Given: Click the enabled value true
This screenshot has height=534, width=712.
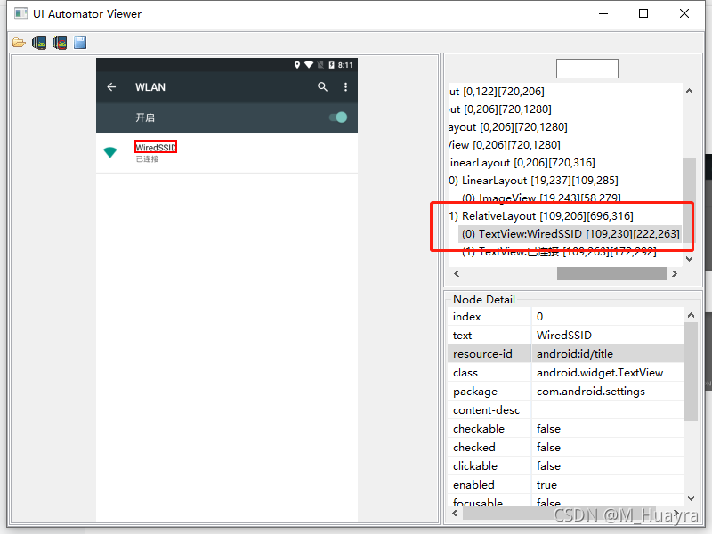Looking at the screenshot, I should click(546, 484).
